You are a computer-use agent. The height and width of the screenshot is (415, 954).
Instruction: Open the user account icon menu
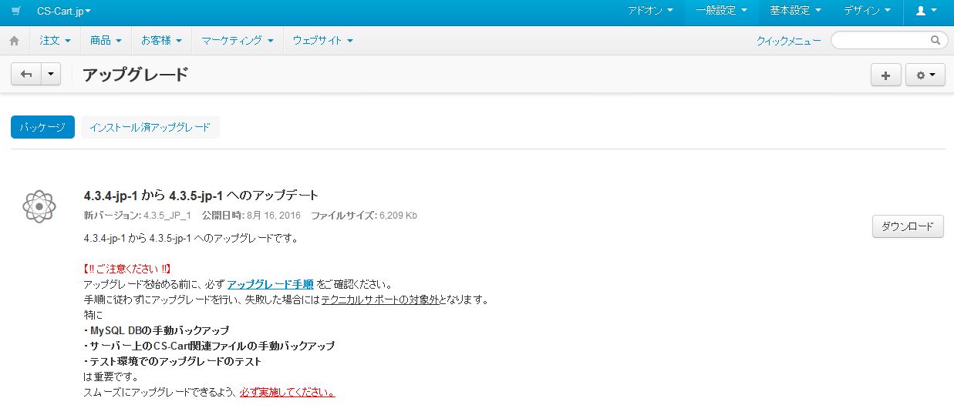pos(925,11)
